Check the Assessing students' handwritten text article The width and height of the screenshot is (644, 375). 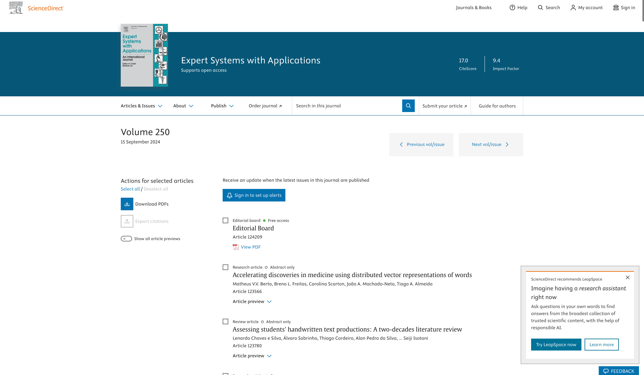225,322
